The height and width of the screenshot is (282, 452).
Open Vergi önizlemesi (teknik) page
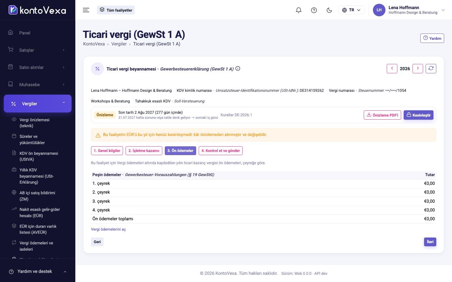tap(38, 123)
